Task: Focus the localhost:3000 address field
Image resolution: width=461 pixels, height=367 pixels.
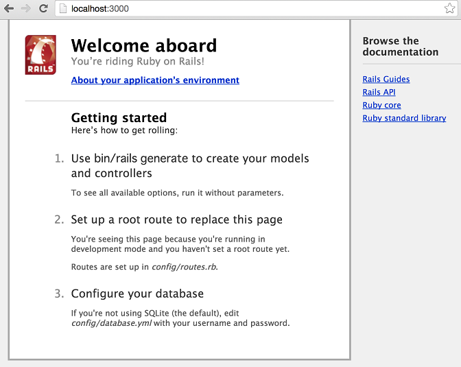Action: pyautogui.click(x=256, y=8)
